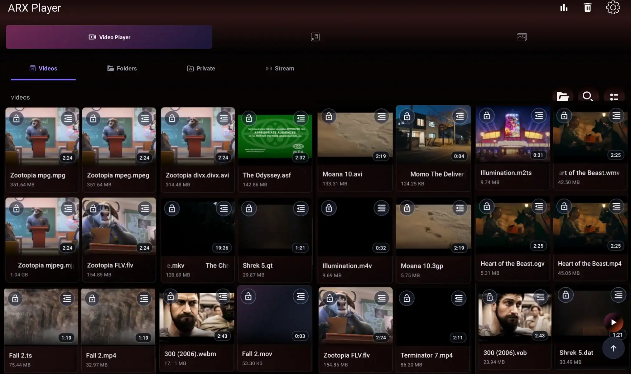Open playlist menu for 300 (2006).vob
The width and height of the screenshot is (631, 374).
point(540,297)
